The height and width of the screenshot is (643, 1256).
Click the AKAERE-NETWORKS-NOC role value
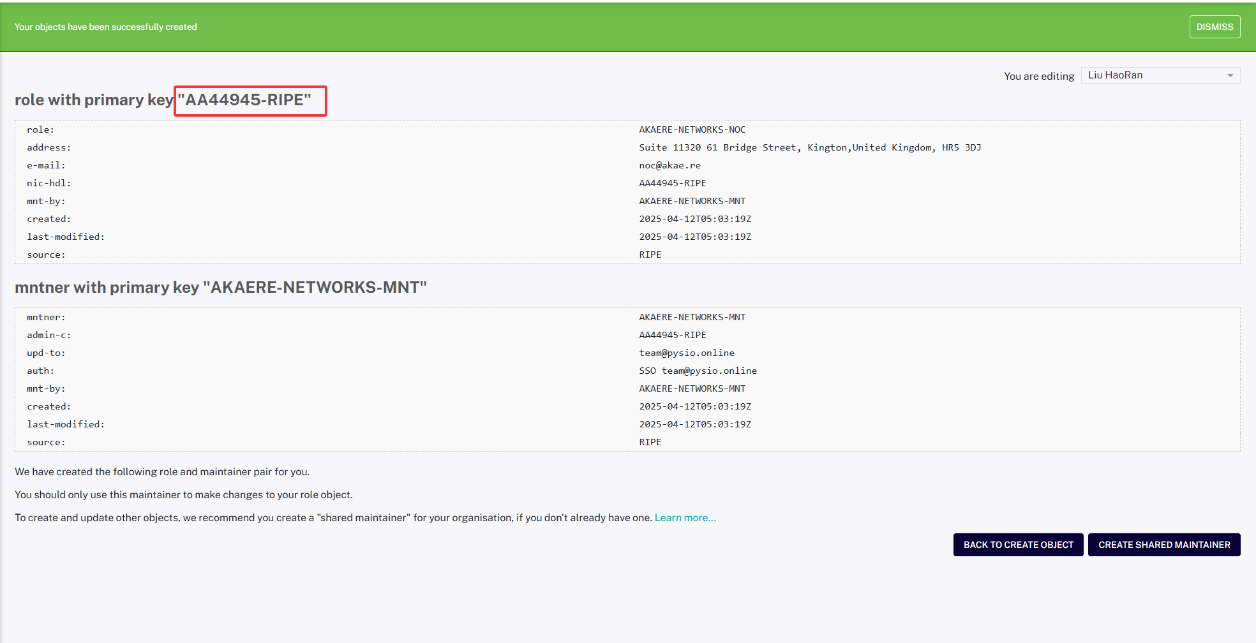[x=692, y=129]
